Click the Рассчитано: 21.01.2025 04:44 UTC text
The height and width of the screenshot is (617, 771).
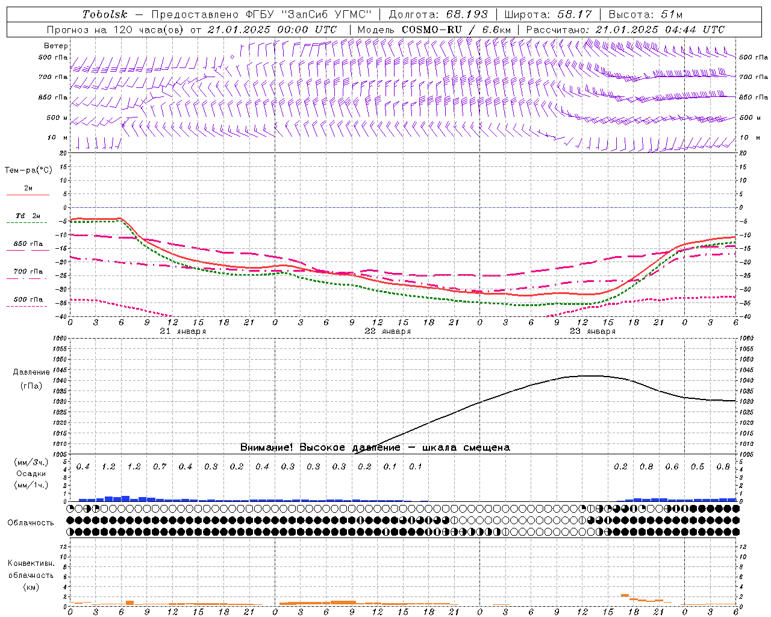(625, 30)
